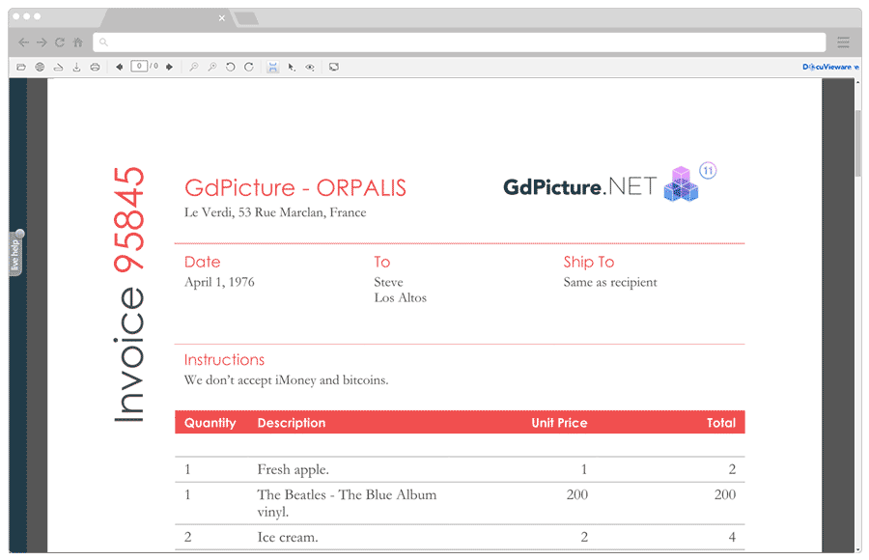The height and width of the screenshot is (560, 869).
Task: Click the 'GdPicture - ORPALIS' heading
Action: (x=294, y=188)
